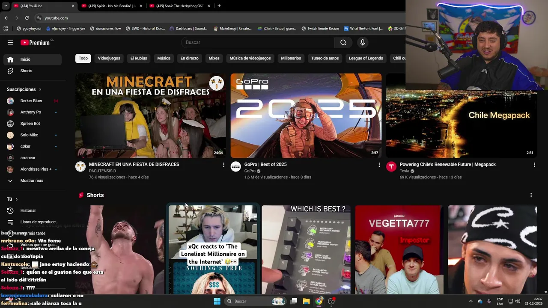Open the WHICH IS BEST Short

306,250
